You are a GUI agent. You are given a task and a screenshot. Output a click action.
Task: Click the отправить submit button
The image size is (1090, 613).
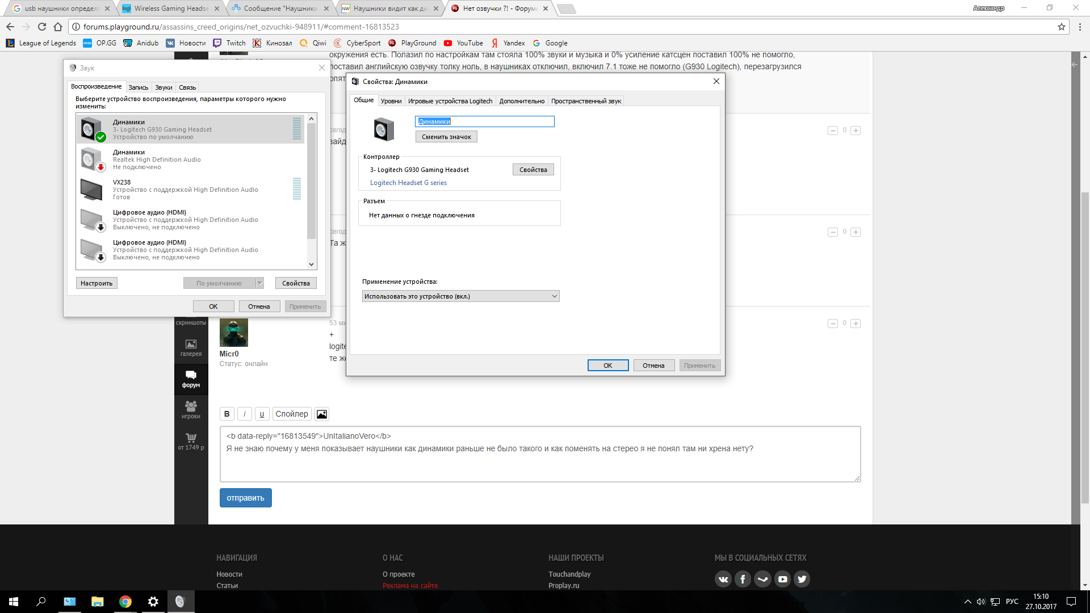click(245, 498)
